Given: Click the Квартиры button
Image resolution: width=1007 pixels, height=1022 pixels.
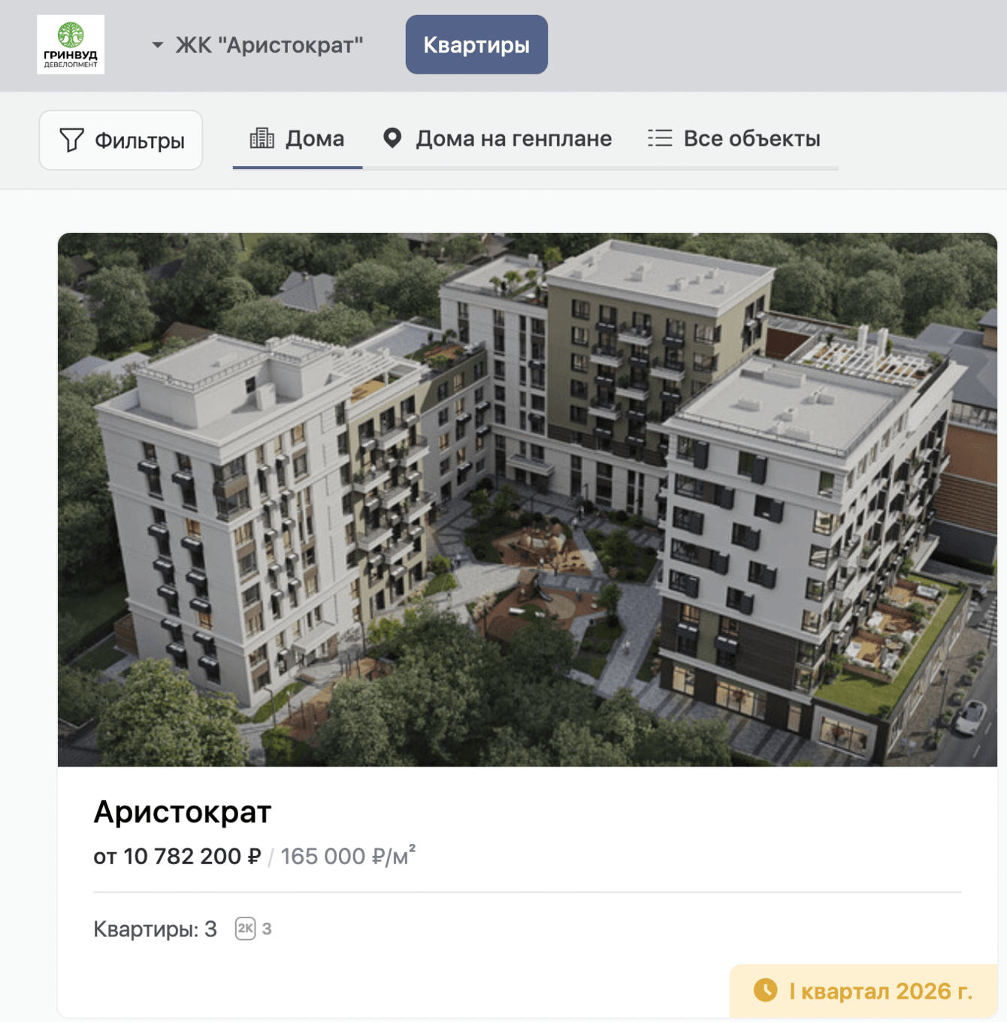Looking at the screenshot, I should pyautogui.click(x=476, y=44).
